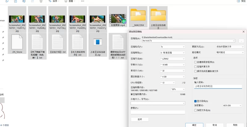Open the 路径模式 dropdown showing 相对路径

(x=230, y=52)
